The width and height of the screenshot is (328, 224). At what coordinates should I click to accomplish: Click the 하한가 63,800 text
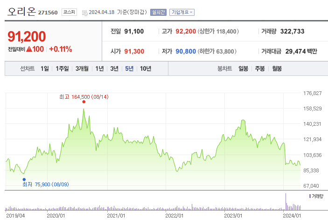(217, 51)
